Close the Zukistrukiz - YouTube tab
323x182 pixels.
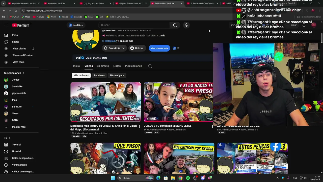tap(182, 4)
